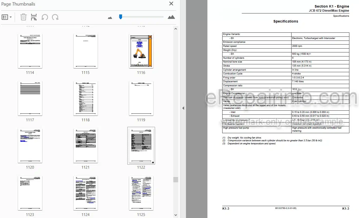
Task: Click the 'In line' cylinder arrangement value
Action: click(295, 70)
